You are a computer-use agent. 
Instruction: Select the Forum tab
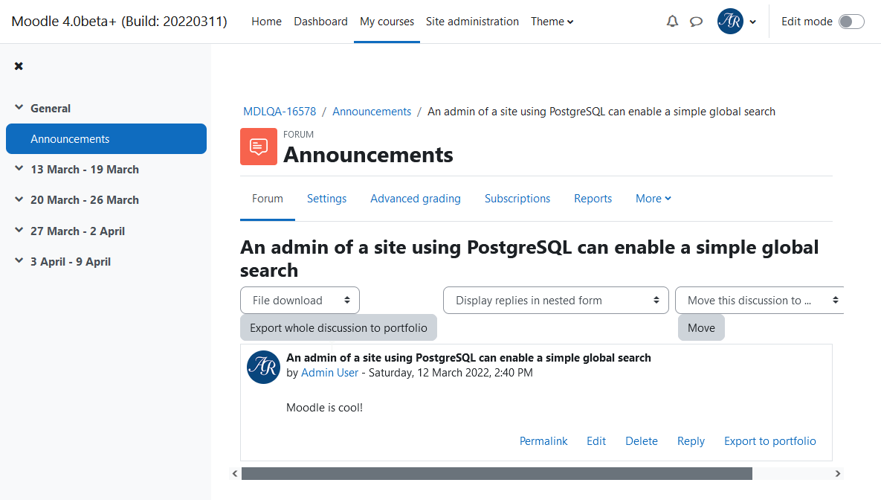pos(268,199)
